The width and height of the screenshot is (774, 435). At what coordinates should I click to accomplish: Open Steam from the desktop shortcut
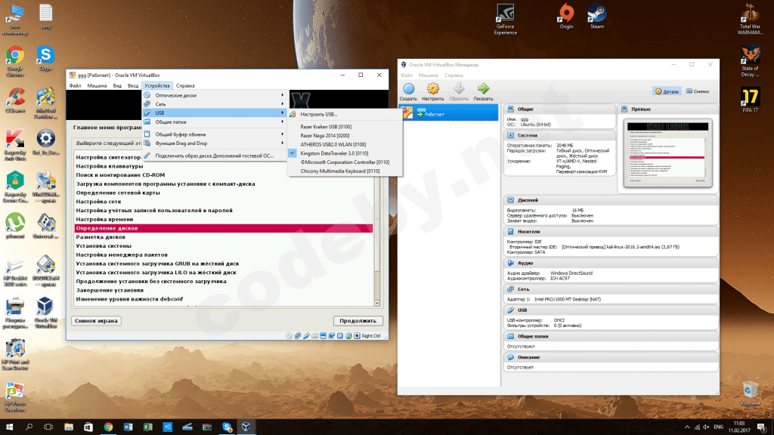point(596,15)
